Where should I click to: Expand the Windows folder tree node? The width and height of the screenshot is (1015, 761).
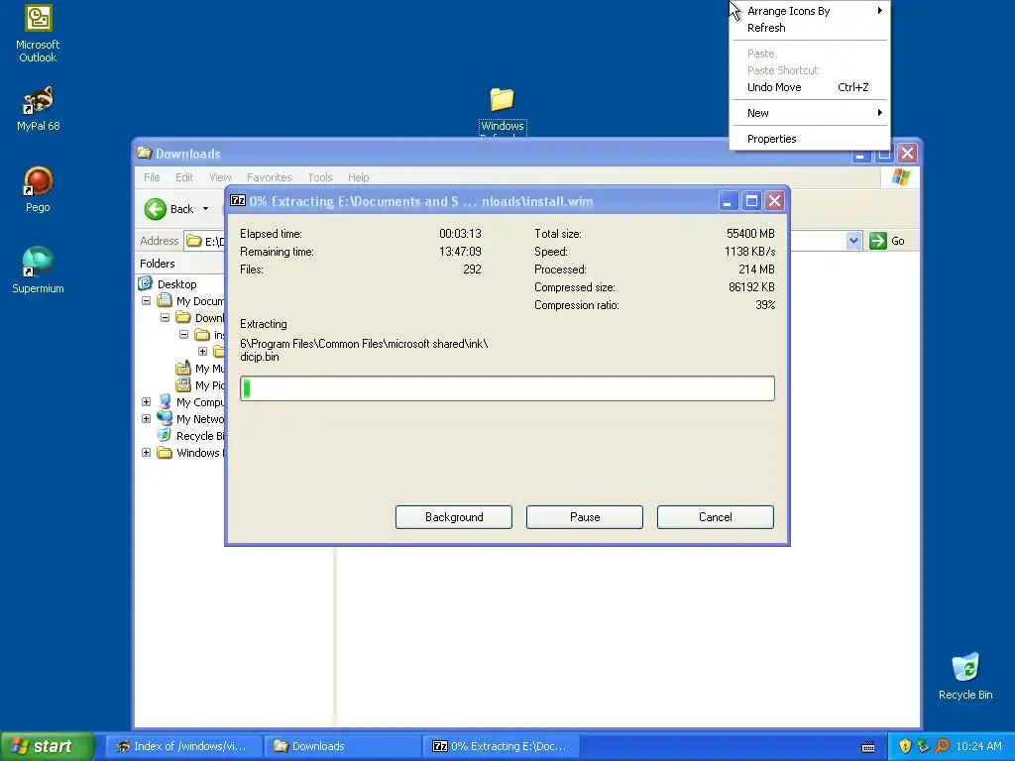tap(147, 452)
